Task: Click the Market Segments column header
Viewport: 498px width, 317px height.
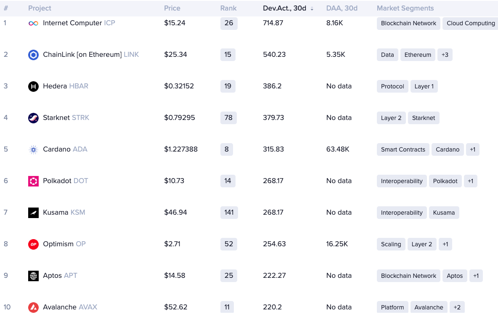Action: 405,8
